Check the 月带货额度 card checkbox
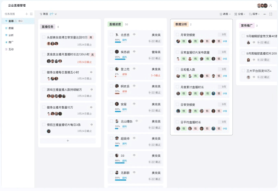The height and width of the screenshot is (191, 278). pos(177,35)
